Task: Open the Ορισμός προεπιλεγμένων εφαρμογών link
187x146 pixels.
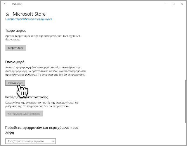Action: 29,19
